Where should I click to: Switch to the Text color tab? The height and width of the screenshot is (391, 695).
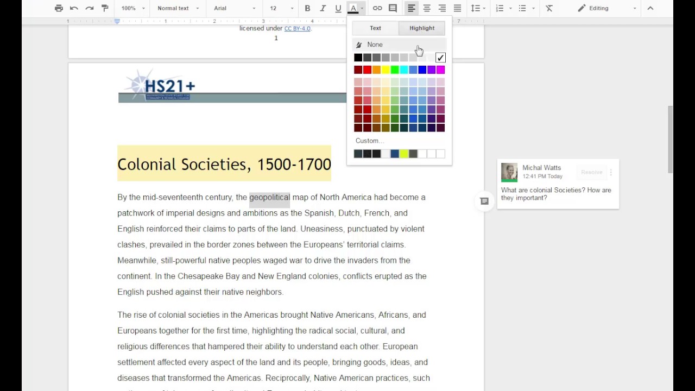click(x=375, y=28)
